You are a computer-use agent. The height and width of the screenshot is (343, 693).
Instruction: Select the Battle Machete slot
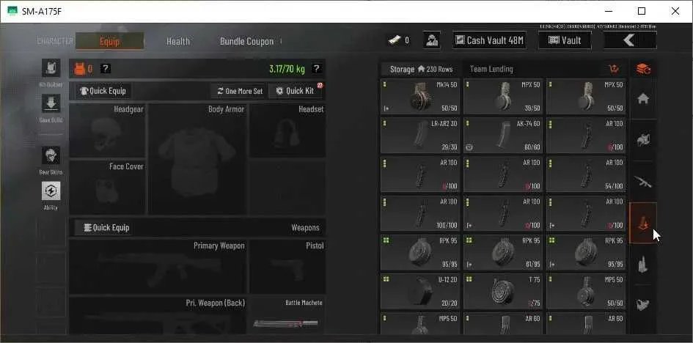click(x=287, y=316)
